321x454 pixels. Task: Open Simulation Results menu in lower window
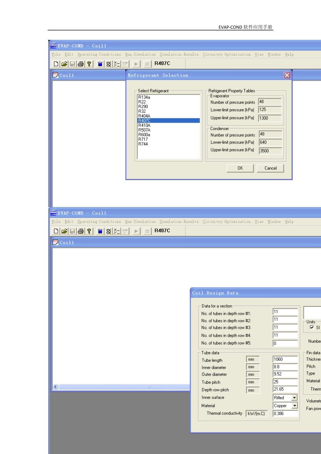coord(179,222)
